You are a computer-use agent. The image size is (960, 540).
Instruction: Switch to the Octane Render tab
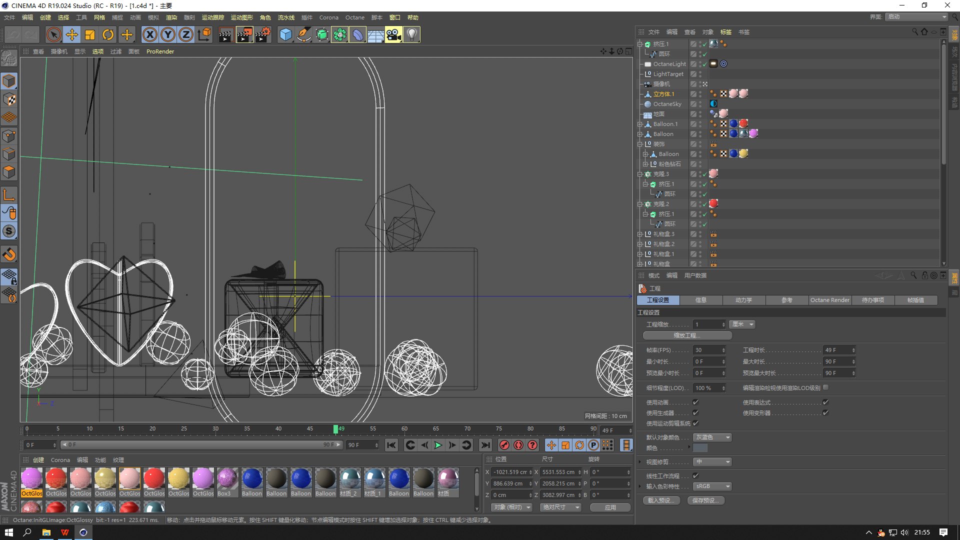(830, 300)
